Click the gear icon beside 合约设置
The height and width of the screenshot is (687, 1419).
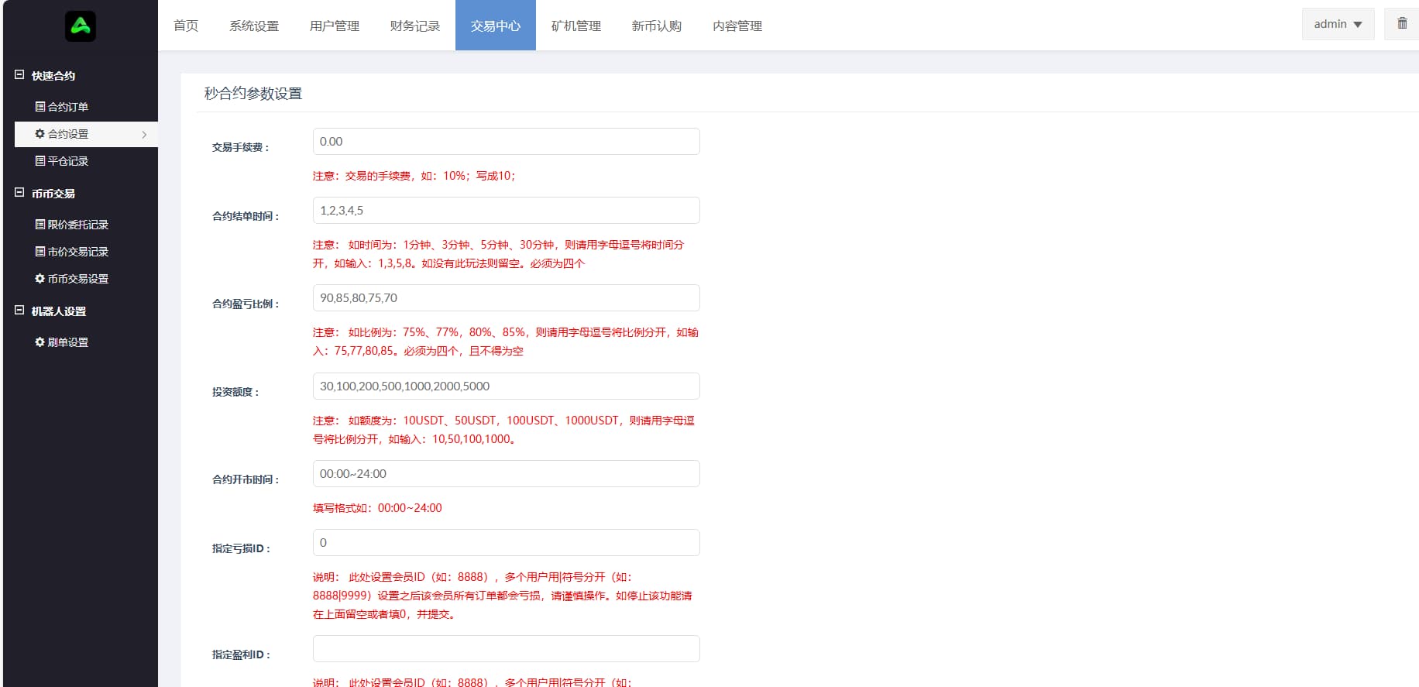coord(40,134)
